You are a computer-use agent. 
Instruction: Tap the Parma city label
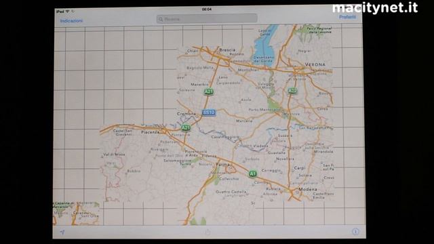coord(223,165)
